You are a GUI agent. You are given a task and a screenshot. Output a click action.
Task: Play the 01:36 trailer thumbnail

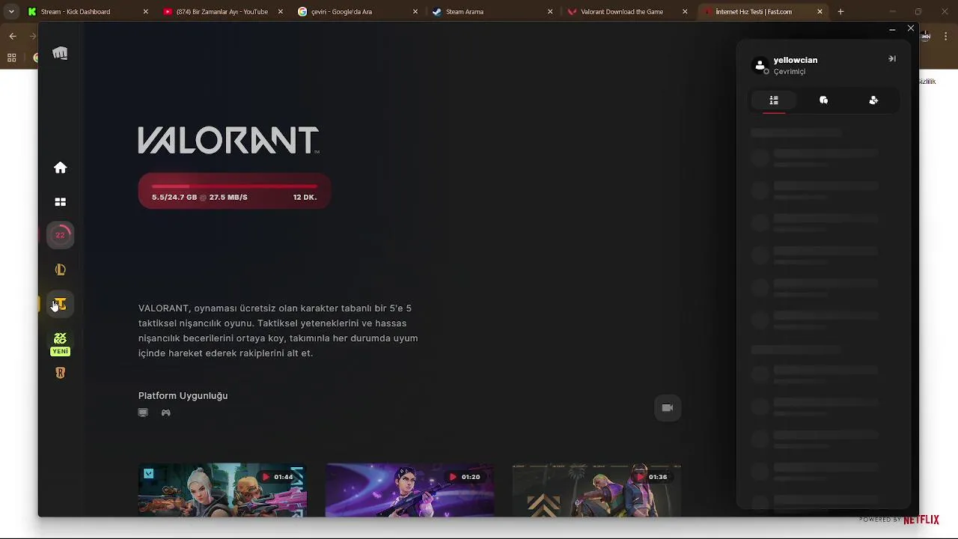click(x=597, y=490)
